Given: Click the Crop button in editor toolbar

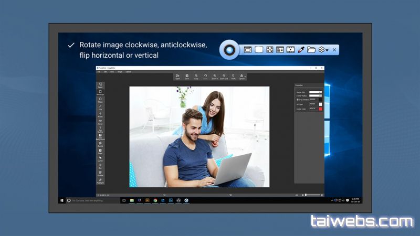Looking at the screenshot, I should [x=196, y=77].
